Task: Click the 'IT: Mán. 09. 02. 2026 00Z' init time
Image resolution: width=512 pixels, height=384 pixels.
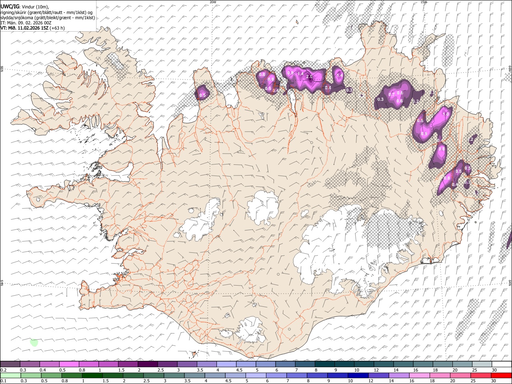Action: point(26,23)
